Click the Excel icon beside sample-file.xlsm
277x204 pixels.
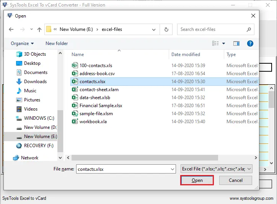(75, 114)
